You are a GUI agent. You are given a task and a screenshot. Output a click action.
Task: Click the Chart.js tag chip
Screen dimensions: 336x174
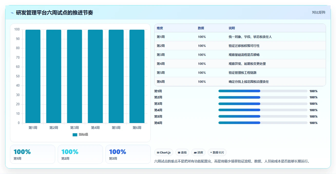click(x=164, y=152)
